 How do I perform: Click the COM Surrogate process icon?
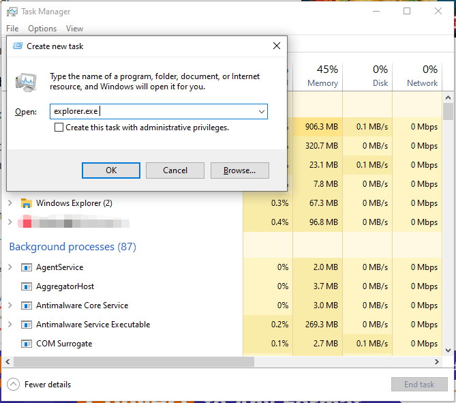(x=27, y=344)
